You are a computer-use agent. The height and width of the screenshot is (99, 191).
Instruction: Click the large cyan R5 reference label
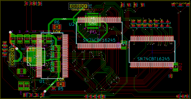coord(61,89)
